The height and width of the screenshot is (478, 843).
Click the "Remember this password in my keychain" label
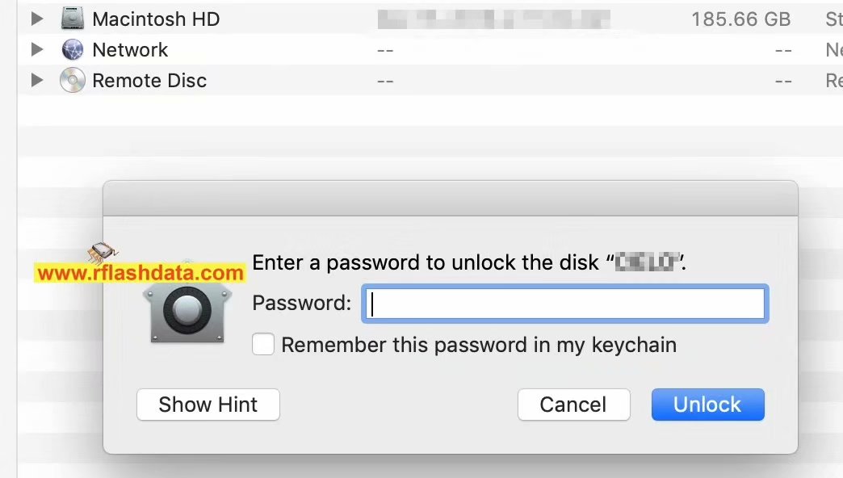478,345
